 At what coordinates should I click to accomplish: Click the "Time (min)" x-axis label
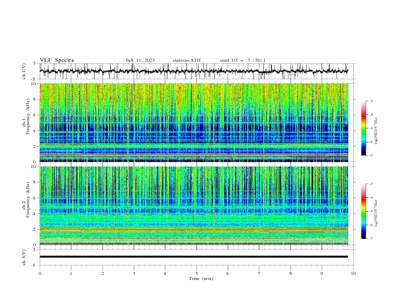coord(201,278)
